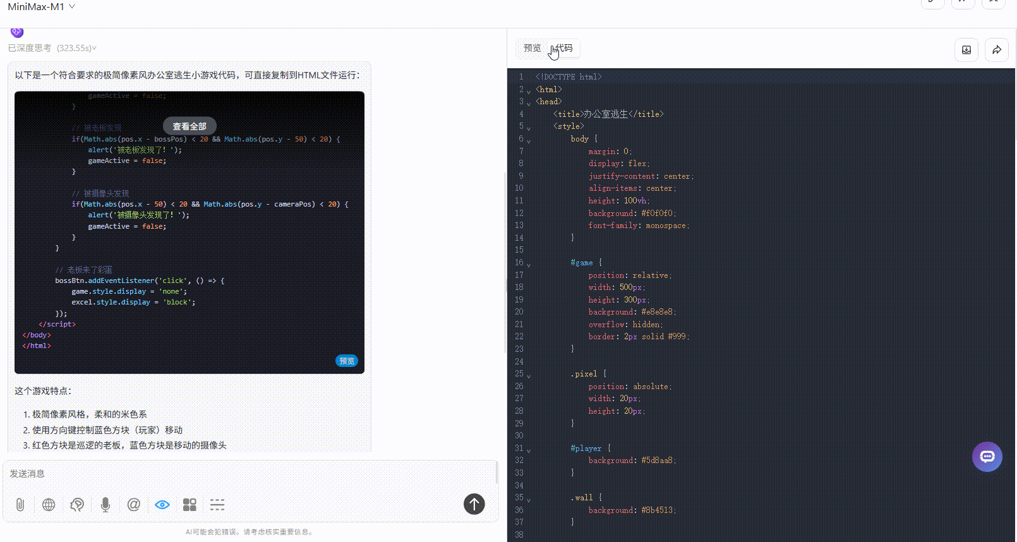This screenshot has height=542, width=1017.
Task: Click list item 极简像素风格，柔和的米色系
Action: click(x=90, y=414)
